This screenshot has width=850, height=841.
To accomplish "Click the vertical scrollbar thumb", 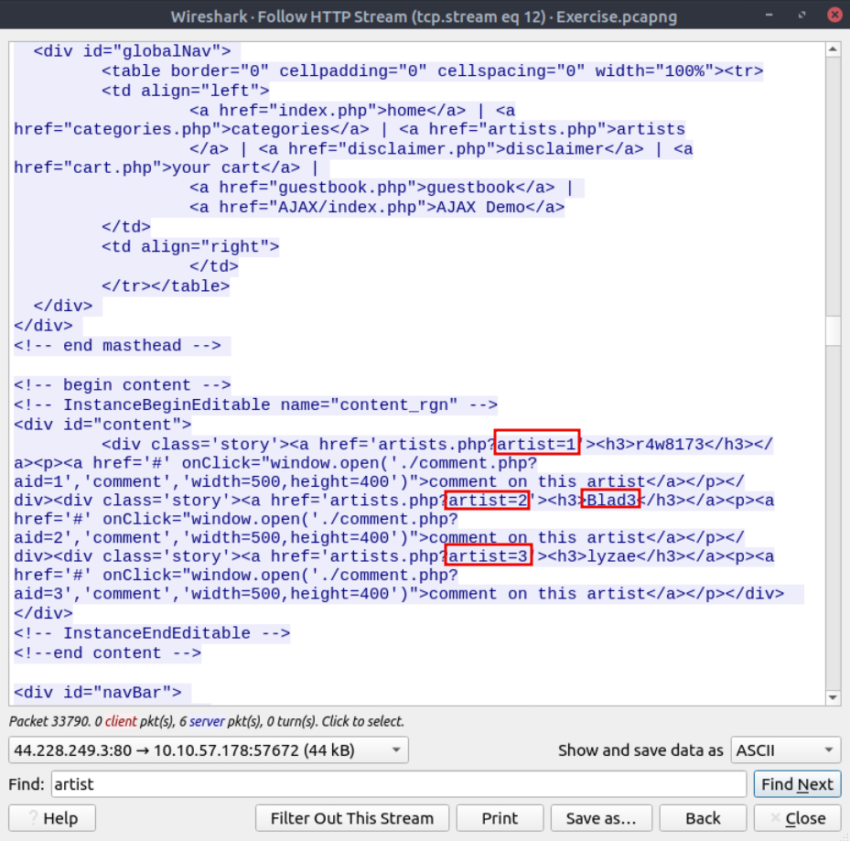I will point(833,329).
